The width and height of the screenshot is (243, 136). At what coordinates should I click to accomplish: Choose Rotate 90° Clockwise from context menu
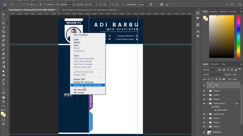tap(84, 82)
